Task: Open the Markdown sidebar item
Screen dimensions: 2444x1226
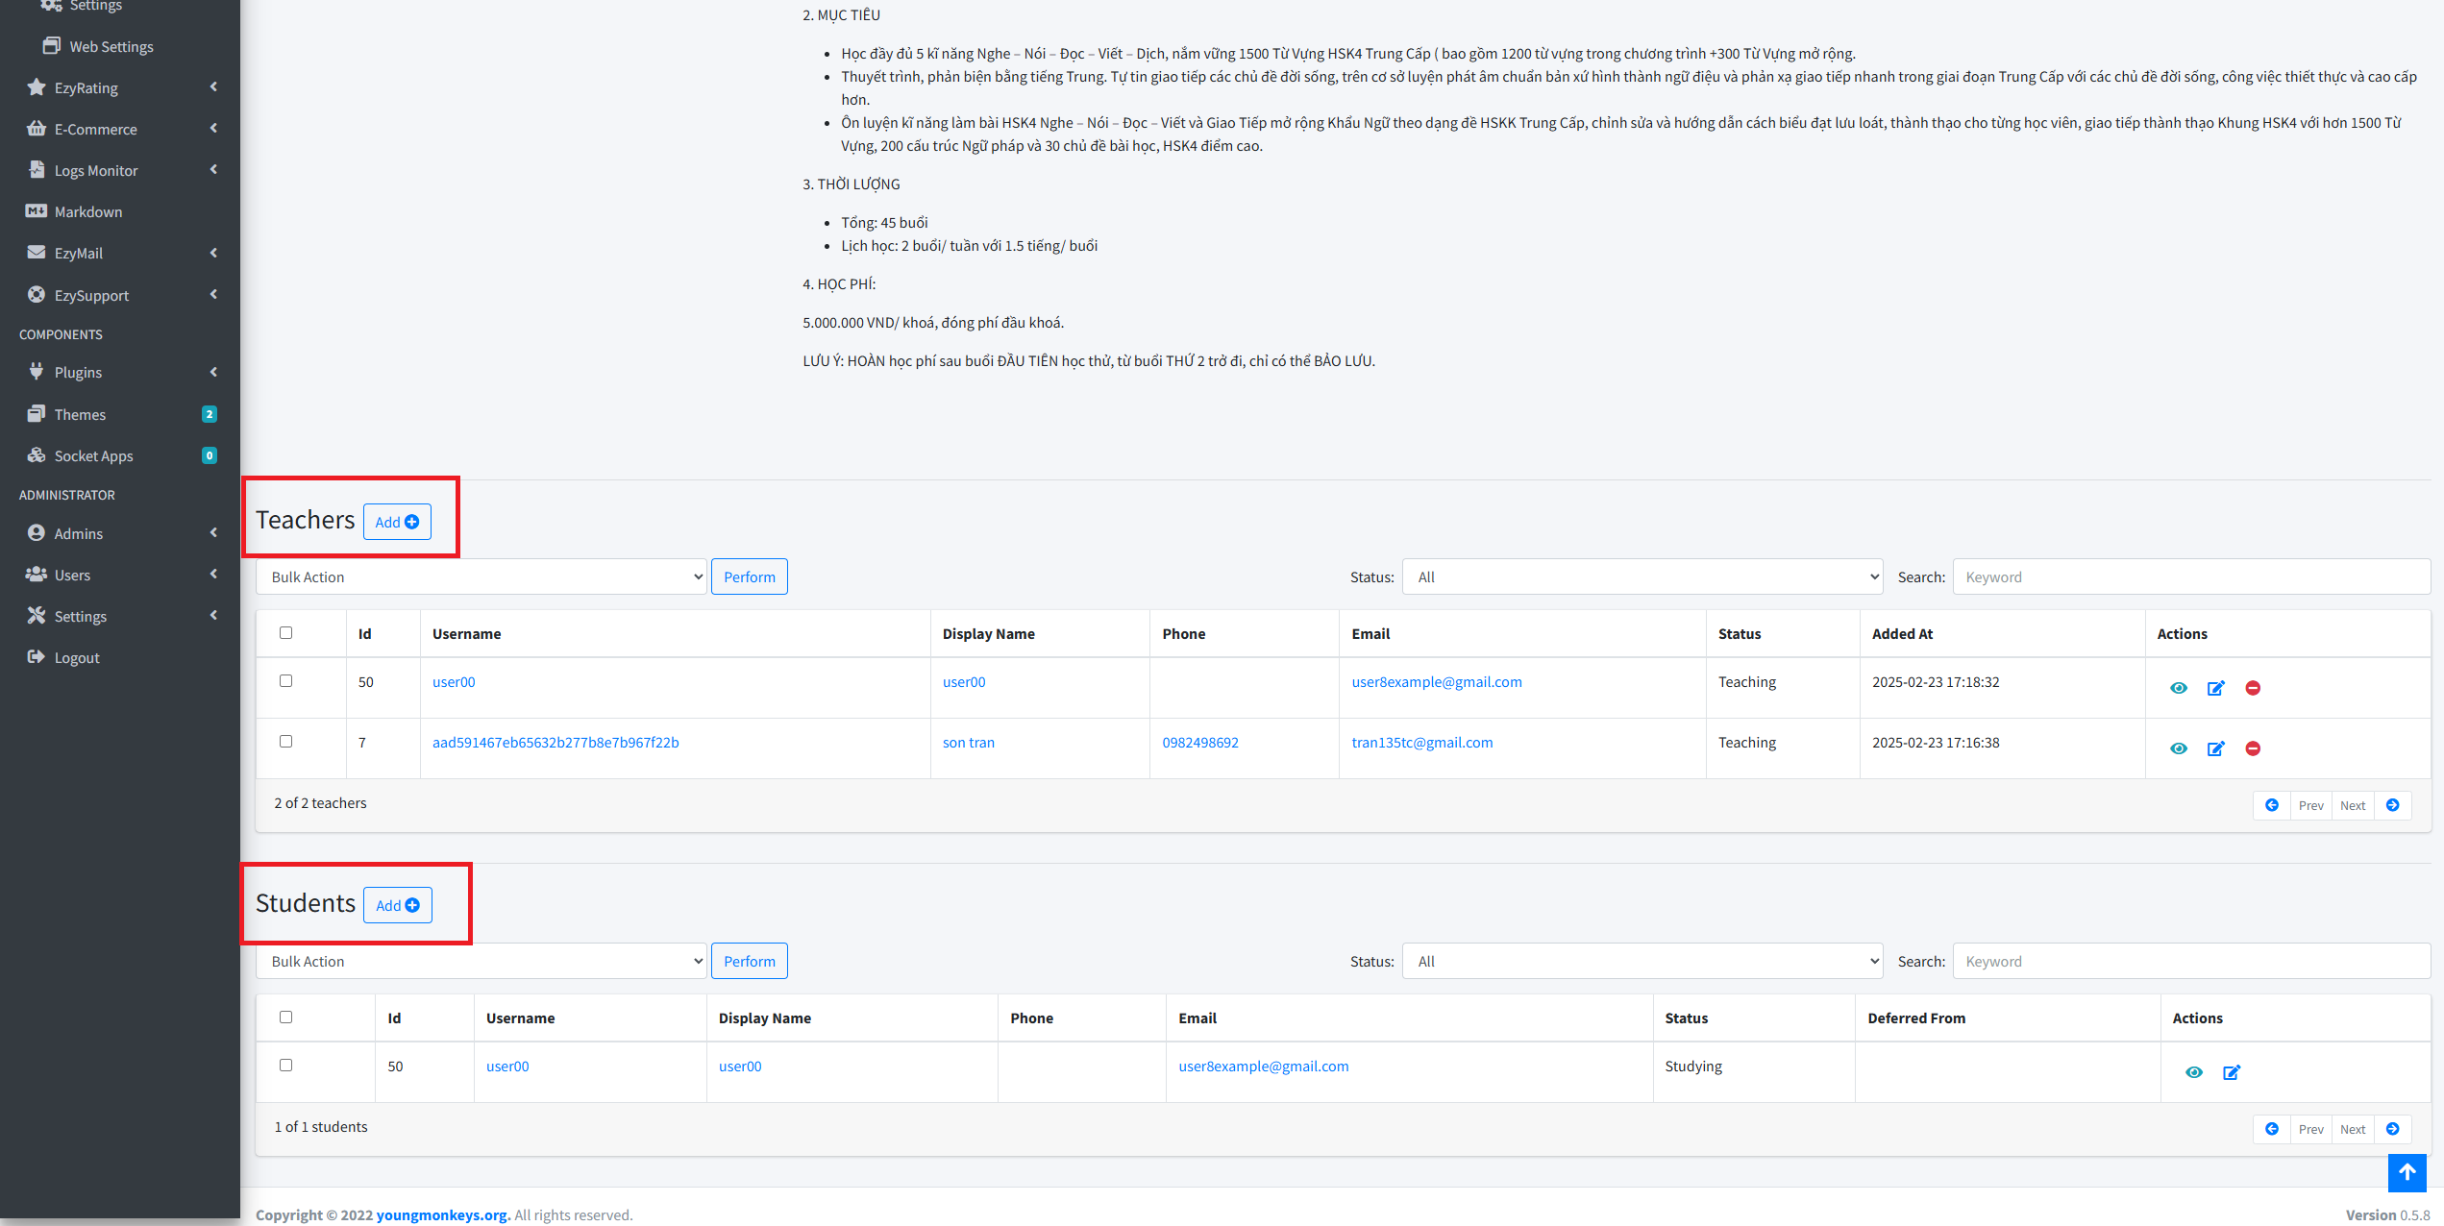Action: [x=88, y=211]
